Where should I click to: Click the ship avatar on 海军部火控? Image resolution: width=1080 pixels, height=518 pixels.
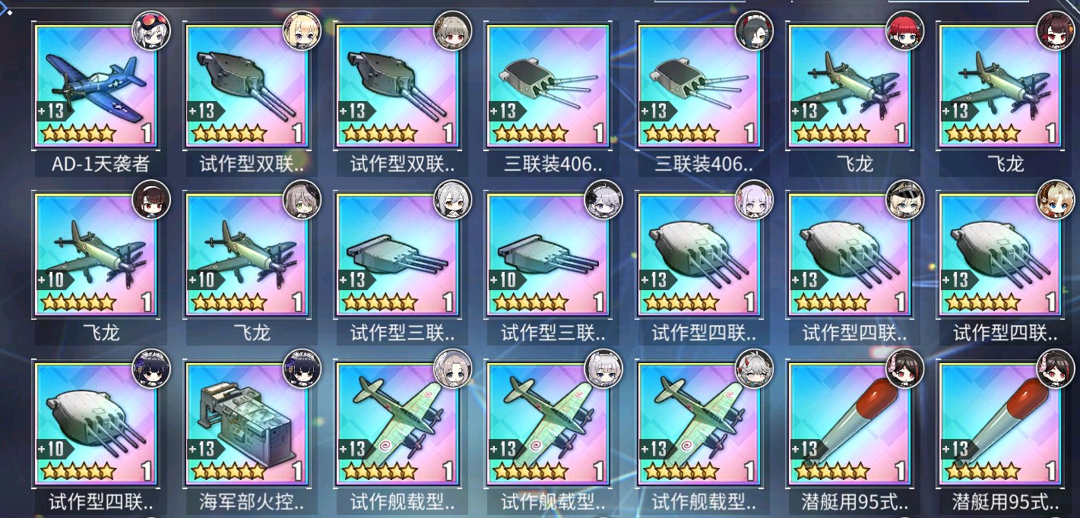coord(302,370)
